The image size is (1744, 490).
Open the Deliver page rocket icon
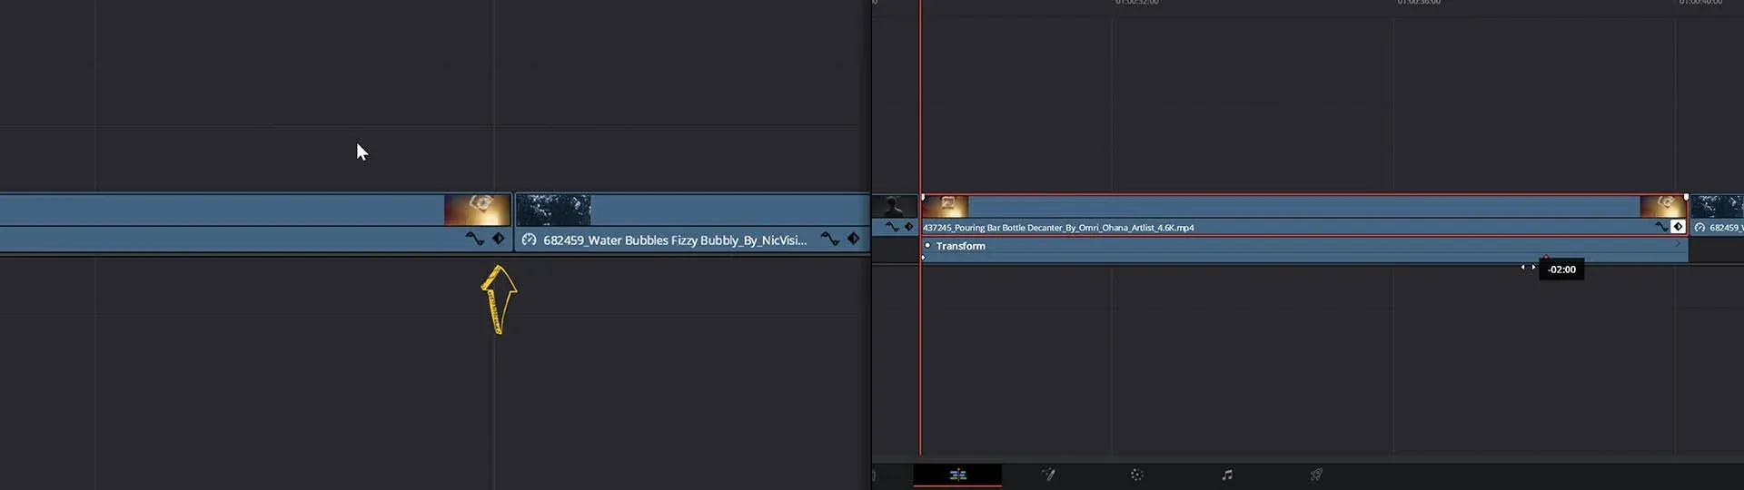pyautogui.click(x=1316, y=475)
